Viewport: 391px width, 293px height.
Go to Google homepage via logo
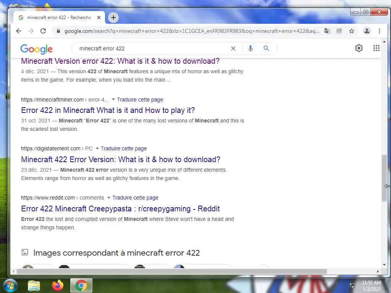36,49
